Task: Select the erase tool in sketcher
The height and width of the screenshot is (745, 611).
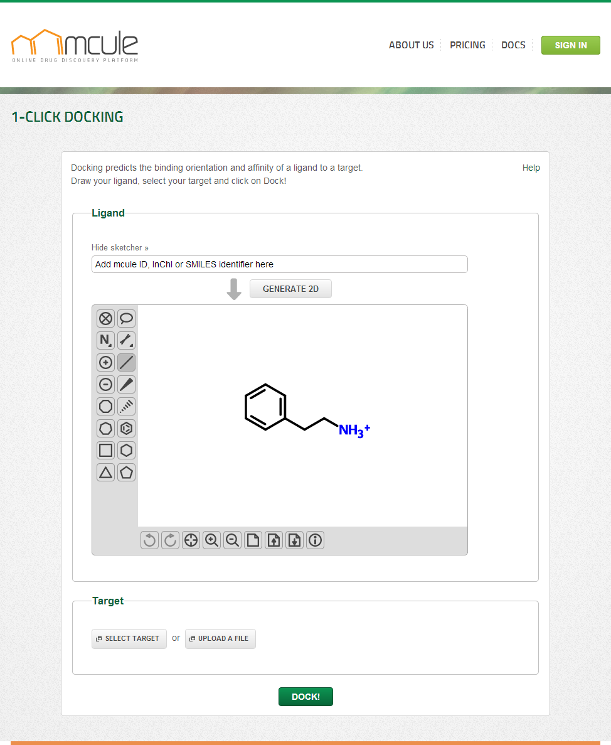Action: coord(106,319)
